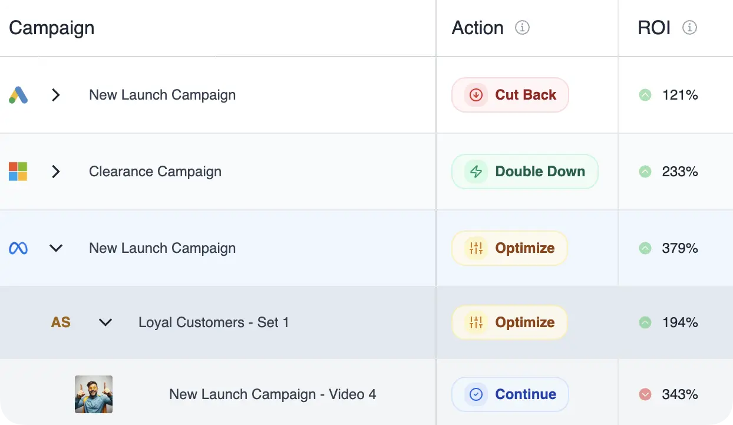
Task: Collapse the Loyal Customers - Set 1 row
Action: coord(105,322)
